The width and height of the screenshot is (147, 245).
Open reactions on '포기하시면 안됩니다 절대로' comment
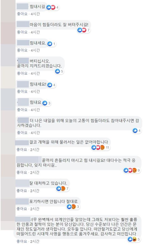73,207
